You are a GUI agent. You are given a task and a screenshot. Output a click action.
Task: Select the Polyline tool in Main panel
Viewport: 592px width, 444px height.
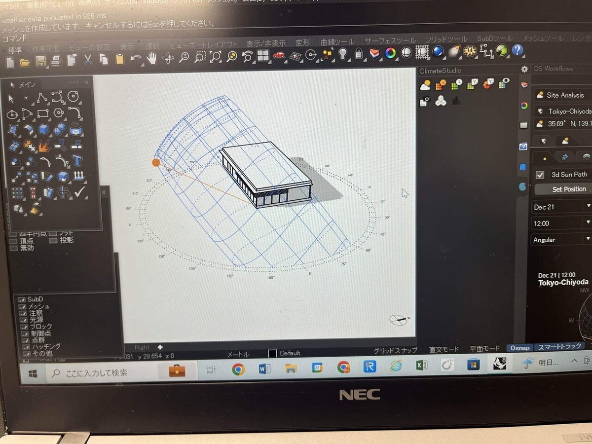(41, 98)
